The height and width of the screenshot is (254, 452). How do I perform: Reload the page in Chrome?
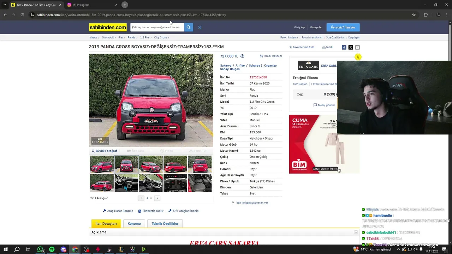point(22,15)
